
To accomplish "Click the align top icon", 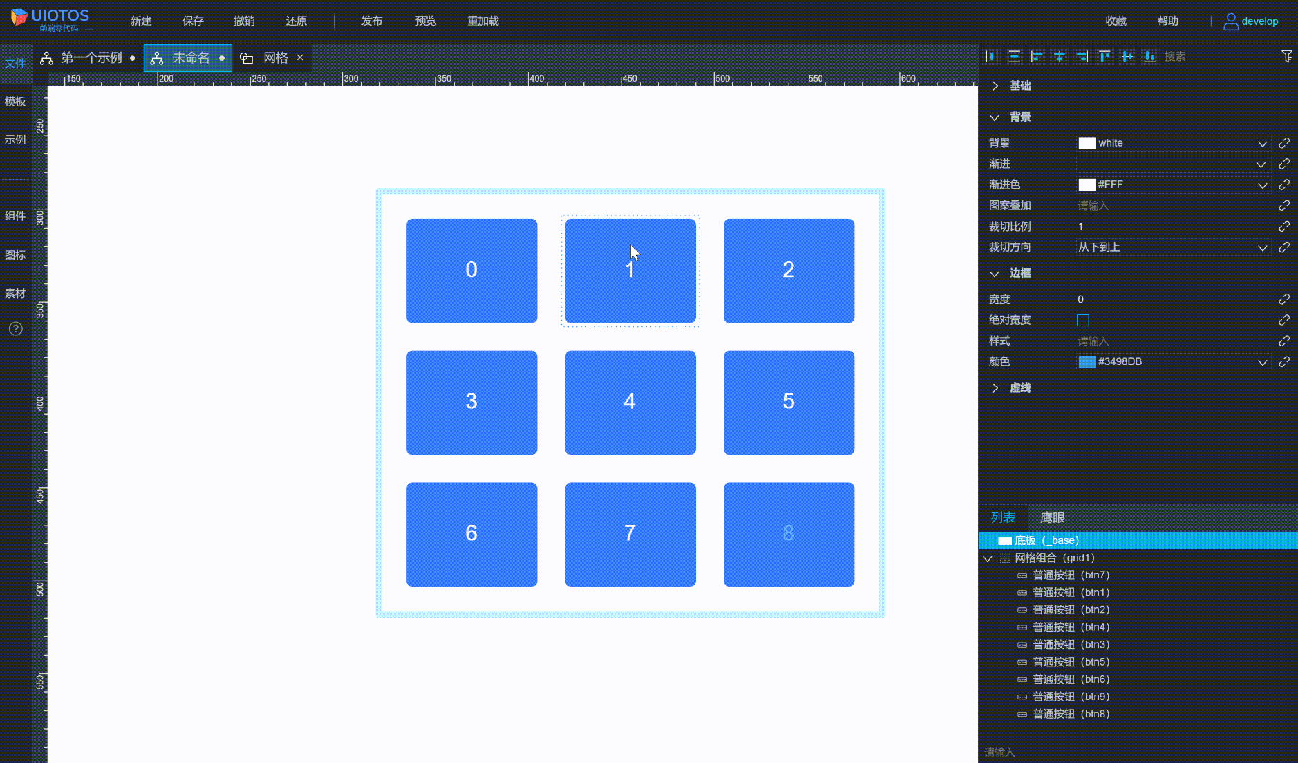I will coord(1104,57).
